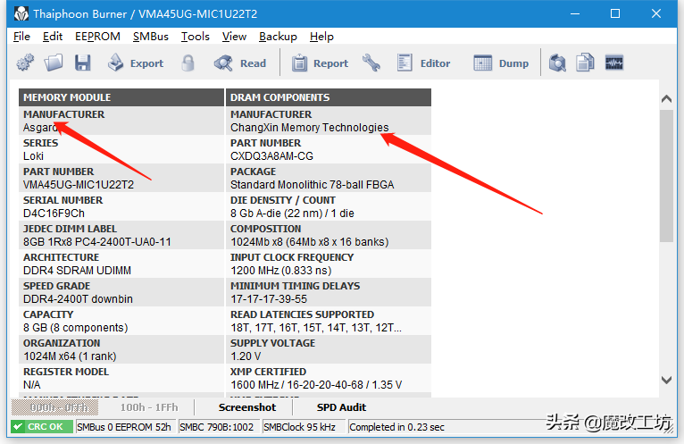
Task: Select 8 Gb A-die (22 nm) / 1 die
Action: (292, 213)
